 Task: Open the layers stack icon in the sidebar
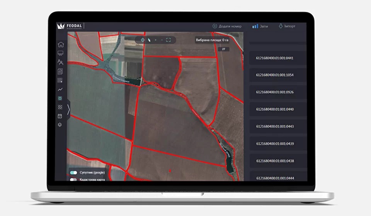coord(60,125)
